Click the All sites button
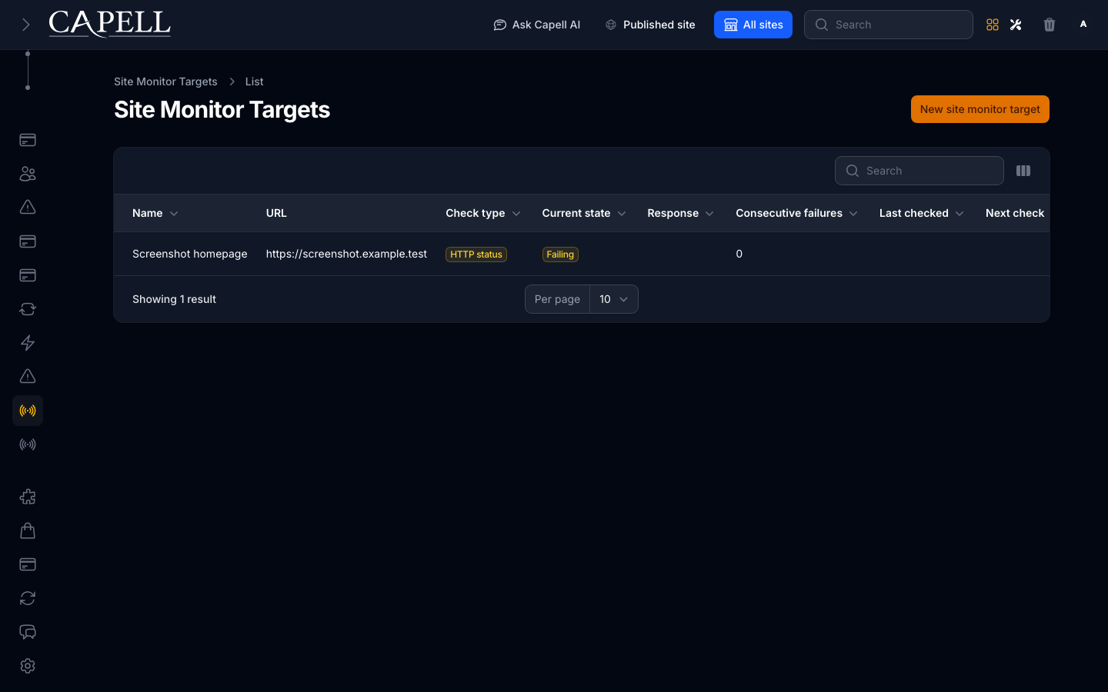The width and height of the screenshot is (1108, 692). [753, 25]
